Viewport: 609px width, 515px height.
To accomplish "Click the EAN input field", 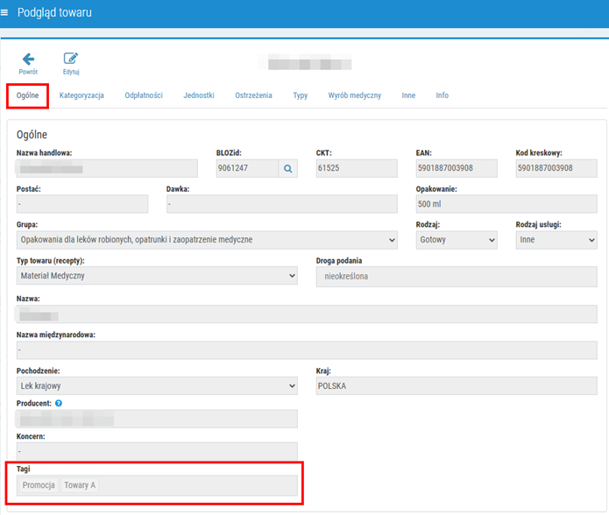I will pyautogui.click(x=457, y=168).
